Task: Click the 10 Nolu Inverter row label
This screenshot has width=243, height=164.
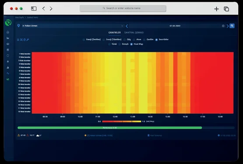Action: click(24, 84)
